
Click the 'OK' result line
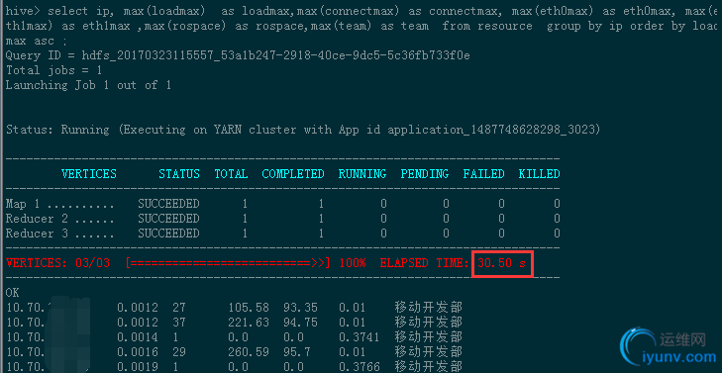point(13,293)
